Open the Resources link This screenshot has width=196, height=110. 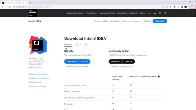click(x=136, y=21)
